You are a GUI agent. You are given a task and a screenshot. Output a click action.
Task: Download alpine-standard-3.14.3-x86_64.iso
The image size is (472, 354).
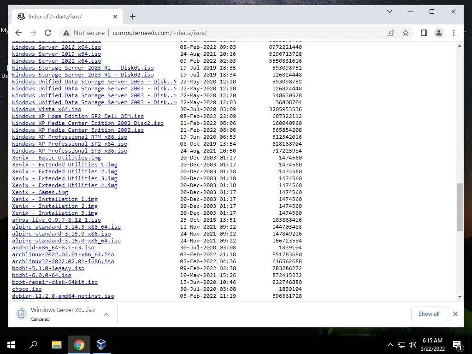[66, 227]
